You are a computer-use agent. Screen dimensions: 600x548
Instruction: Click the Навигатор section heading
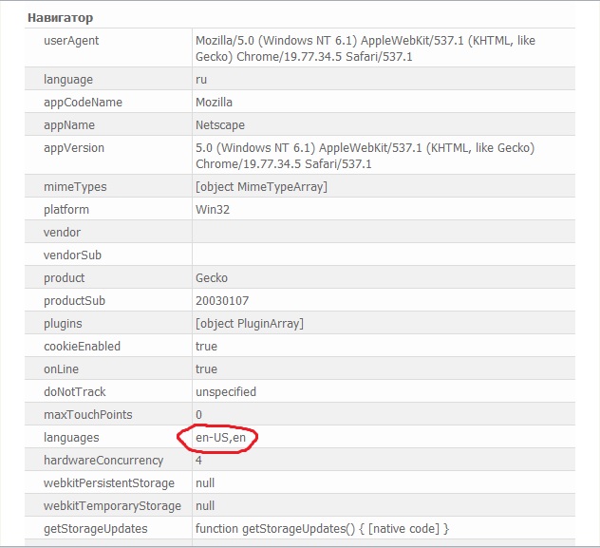coord(60,18)
